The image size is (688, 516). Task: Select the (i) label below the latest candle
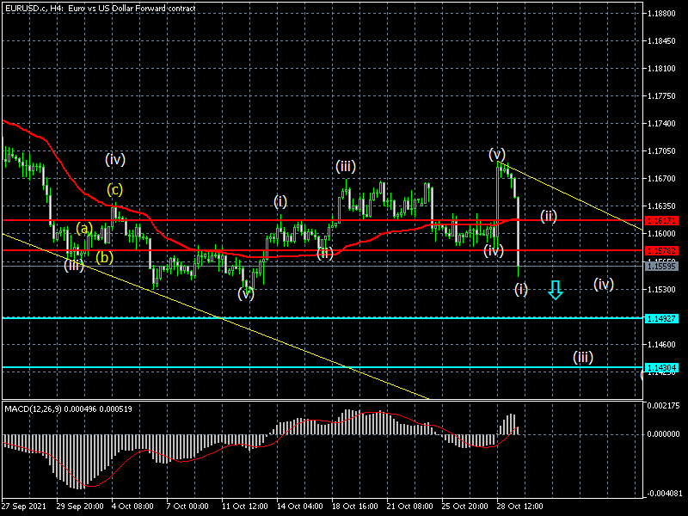pyautogui.click(x=521, y=289)
